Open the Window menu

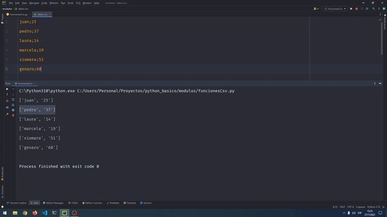[87, 3]
